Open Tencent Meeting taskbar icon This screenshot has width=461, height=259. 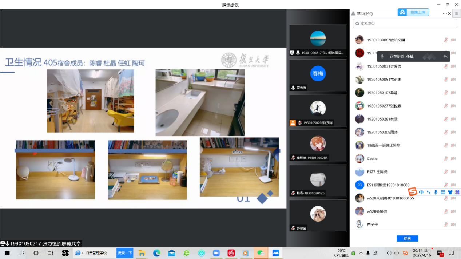pyautogui.click(x=275, y=253)
